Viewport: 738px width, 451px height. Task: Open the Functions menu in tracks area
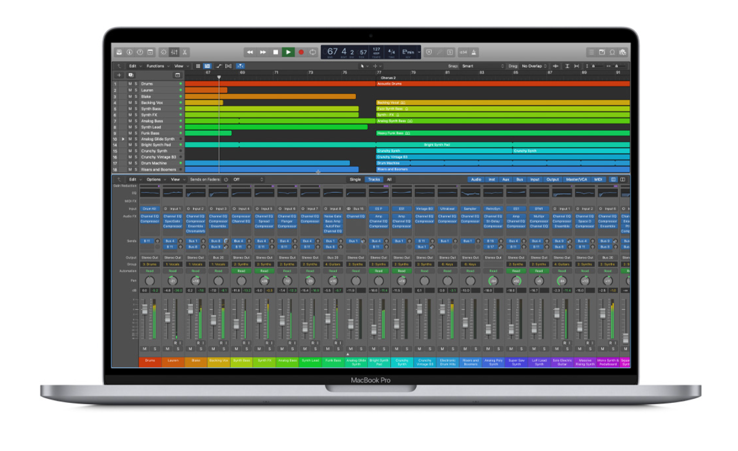(157, 66)
